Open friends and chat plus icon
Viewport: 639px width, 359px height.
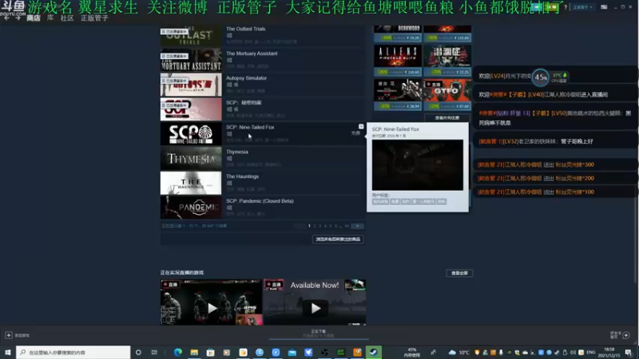pyautogui.click(x=626, y=335)
